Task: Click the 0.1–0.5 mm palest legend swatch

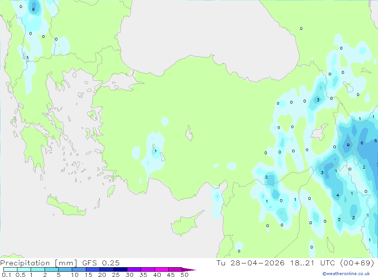Action: tap(10, 269)
